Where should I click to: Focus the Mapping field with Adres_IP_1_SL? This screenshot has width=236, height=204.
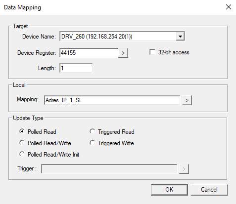pos(112,100)
